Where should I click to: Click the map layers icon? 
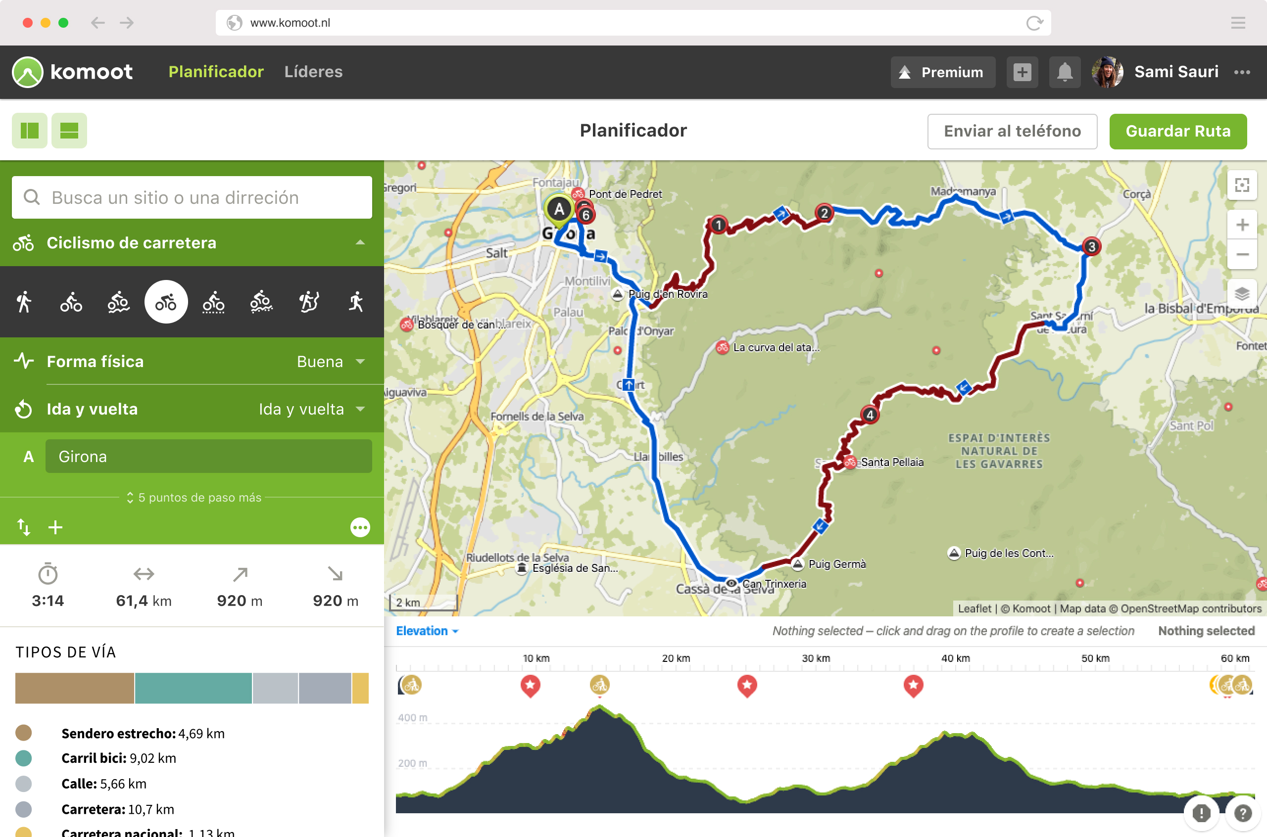[1242, 293]
